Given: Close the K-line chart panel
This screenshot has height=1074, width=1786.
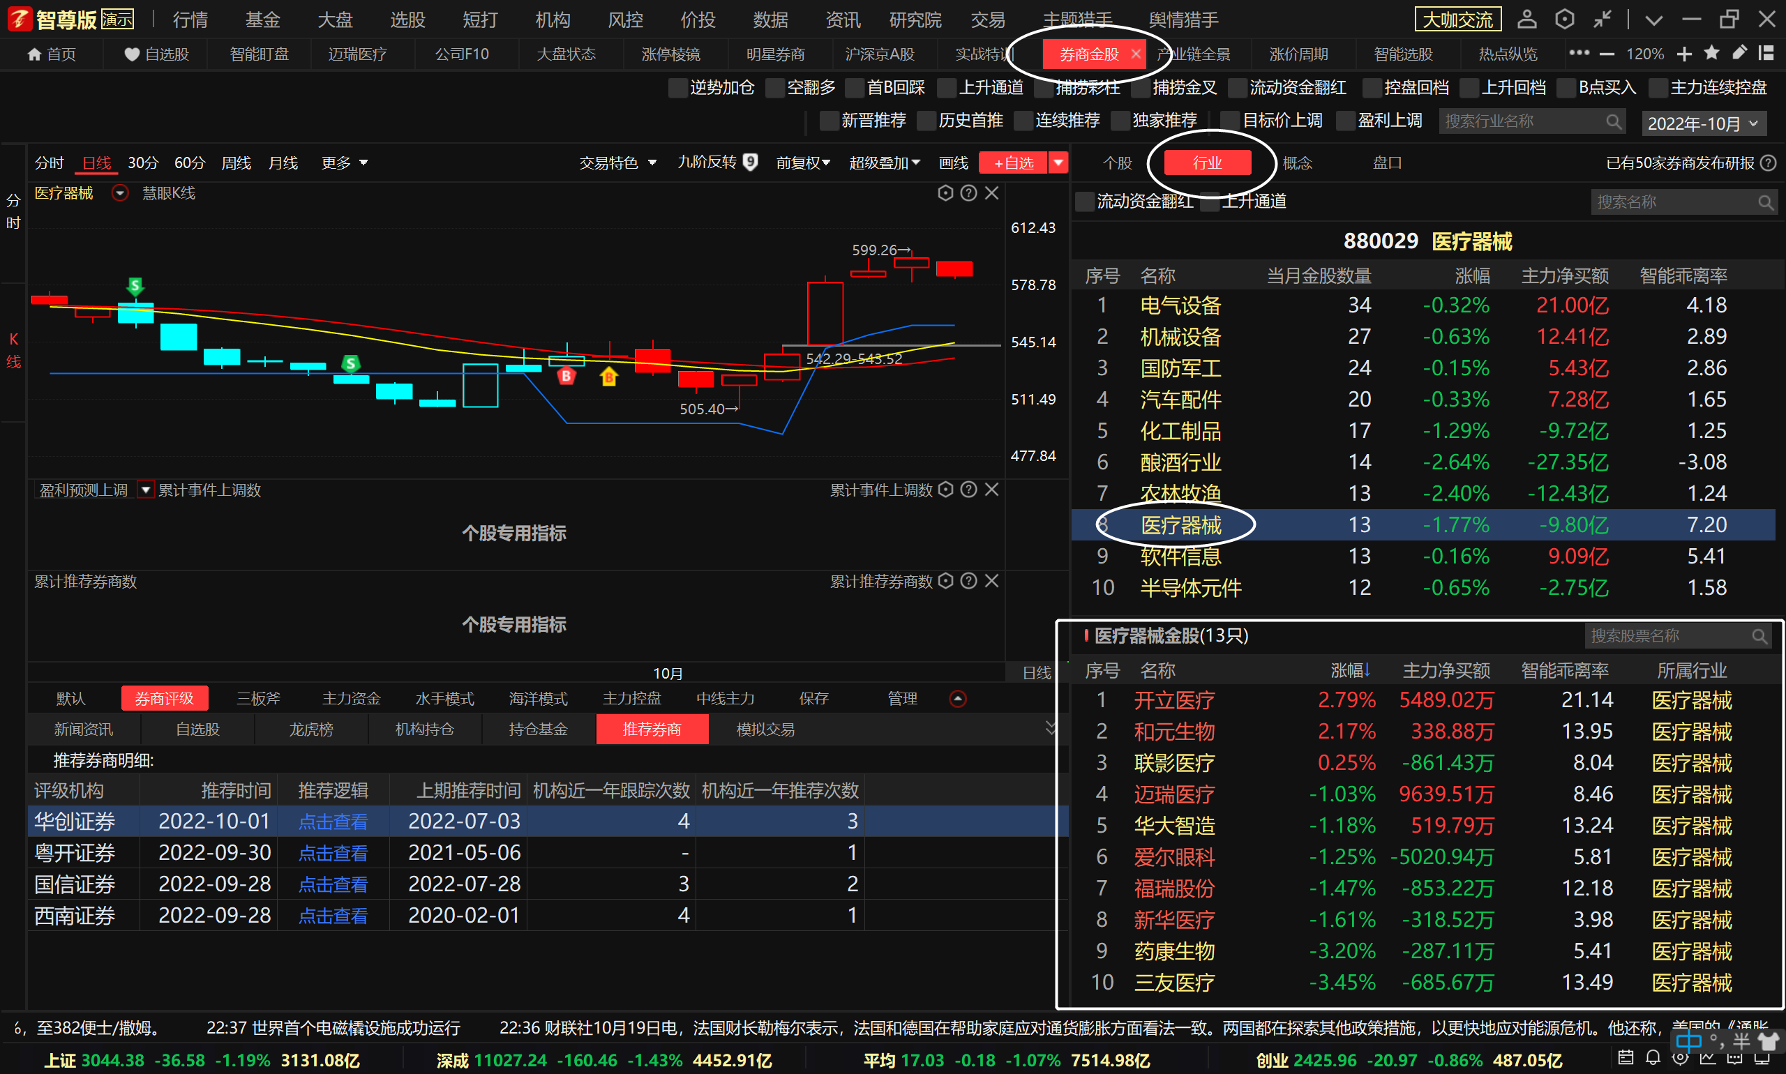Looking at the screenshot, I should click(x=992, y=192).
